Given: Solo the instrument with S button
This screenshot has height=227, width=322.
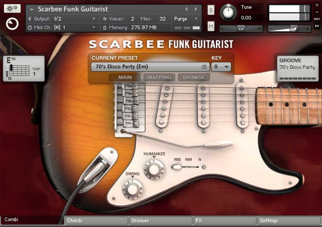Looking at the screenshot, I should tap(211, 10).
